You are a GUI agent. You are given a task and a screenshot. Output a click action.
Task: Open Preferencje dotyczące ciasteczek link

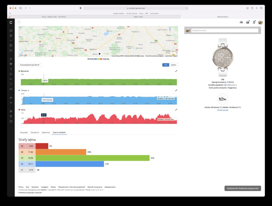coord(30,193)
